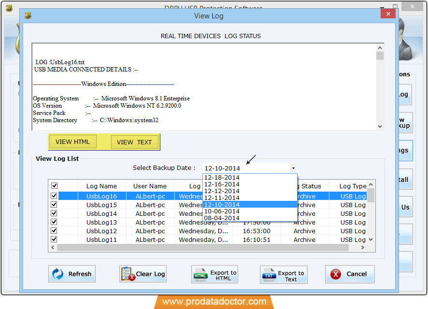This screenshot has width=428, height=309.
Task: Uncheck the UsbLog16 row checkbox
Action: 54,196
